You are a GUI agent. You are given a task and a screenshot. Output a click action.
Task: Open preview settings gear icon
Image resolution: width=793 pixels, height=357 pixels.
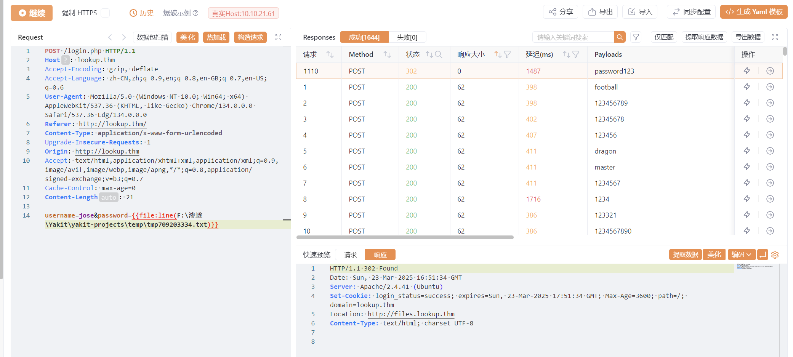point(775,255)
